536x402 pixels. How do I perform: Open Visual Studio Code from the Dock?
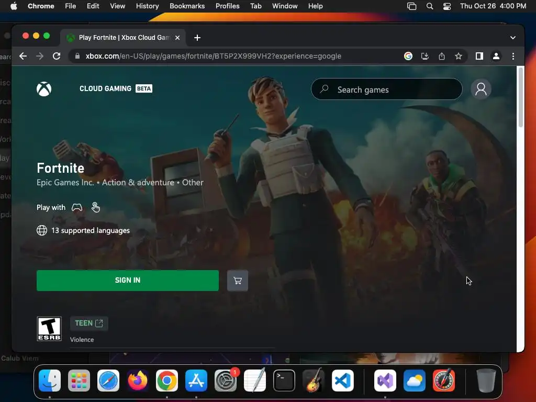(x=342, y=380)
